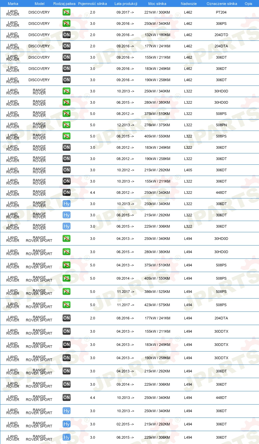Screen dimensions: 259x444
Task: Click petrol icon in Discovery PT204 row
Action: [67, 12]
